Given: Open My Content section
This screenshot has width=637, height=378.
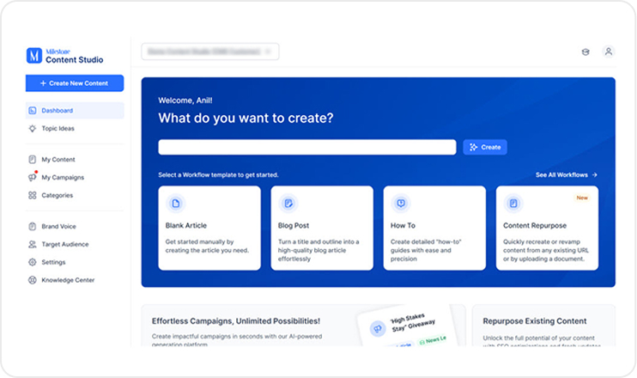Looking at the screenshot, I should pos(58,160).
